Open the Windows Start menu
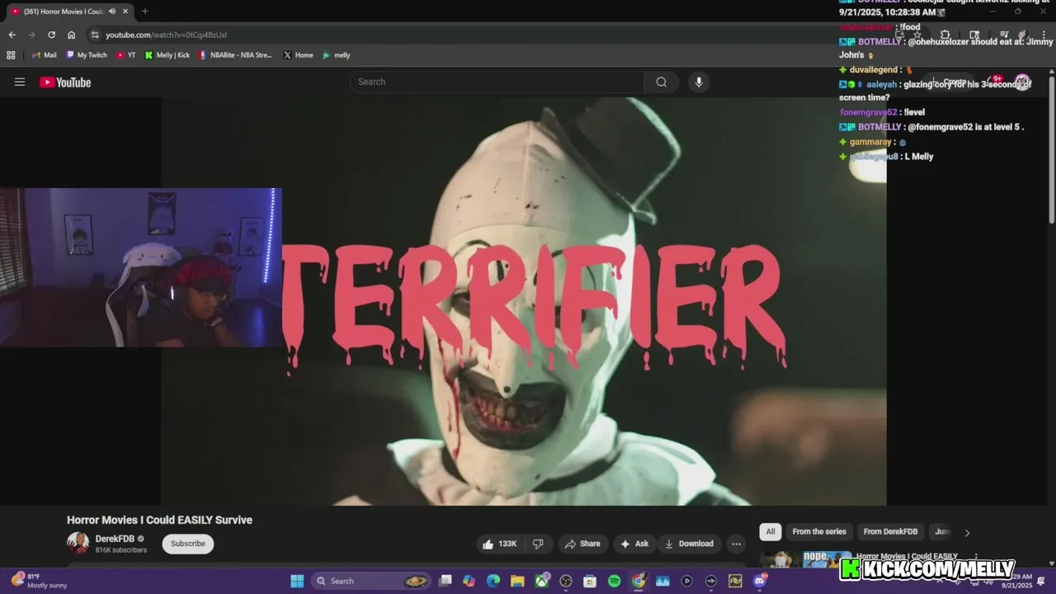Viewport: 1056px width, 594px height. [297, 581]
